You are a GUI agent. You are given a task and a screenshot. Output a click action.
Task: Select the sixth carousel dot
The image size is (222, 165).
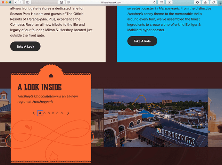[61, 113]
